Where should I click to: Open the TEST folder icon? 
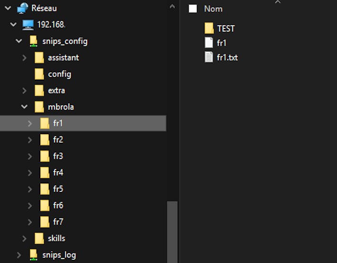coord(209,28)
